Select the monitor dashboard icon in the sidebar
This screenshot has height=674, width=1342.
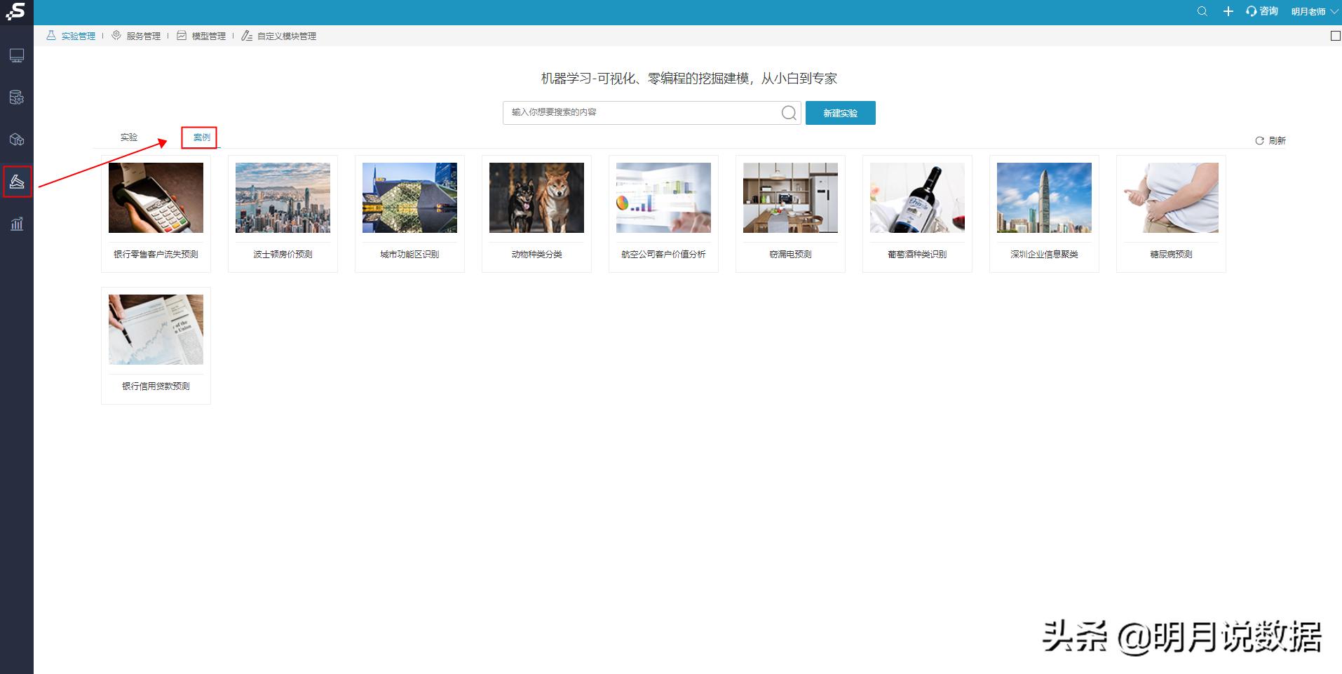[x=17, y=55]
